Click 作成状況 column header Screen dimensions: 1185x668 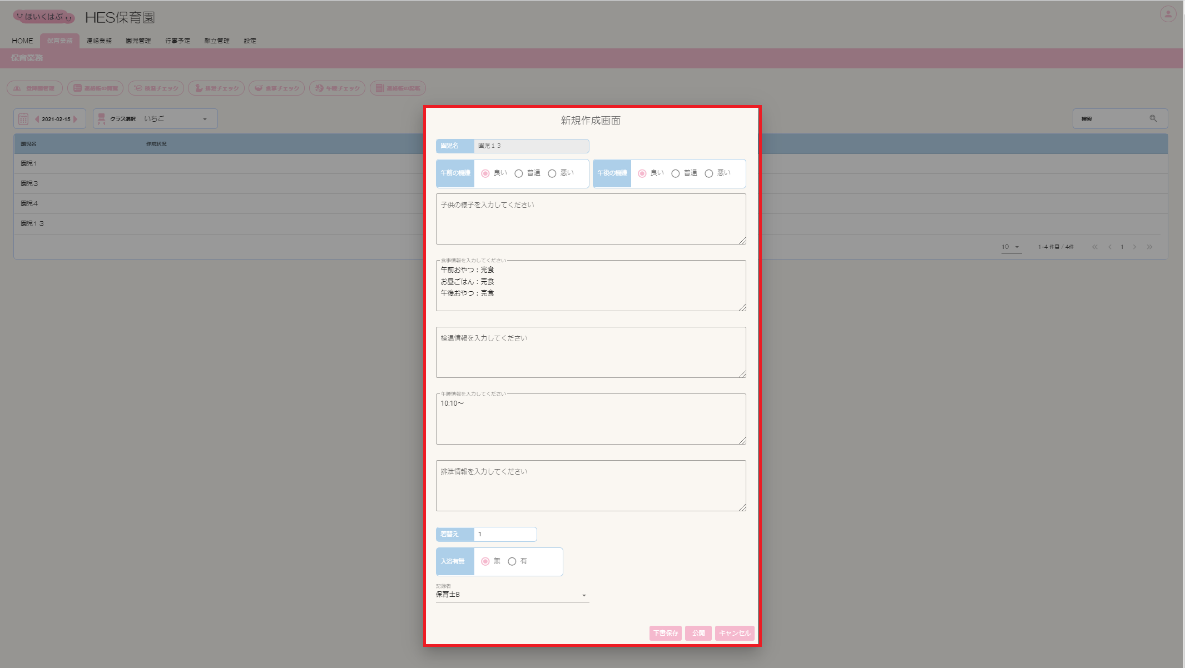pos(156,144)
